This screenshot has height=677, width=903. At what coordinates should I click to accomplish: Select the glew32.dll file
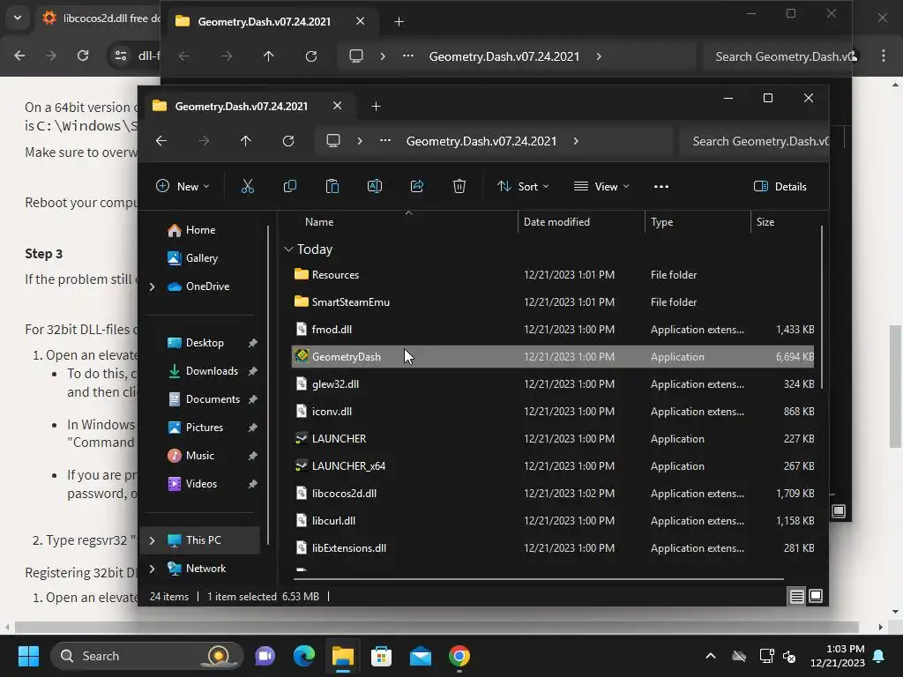(553, 384)
